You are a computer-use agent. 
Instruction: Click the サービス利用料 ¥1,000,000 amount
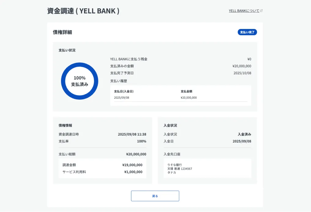(x=133, y=172)
